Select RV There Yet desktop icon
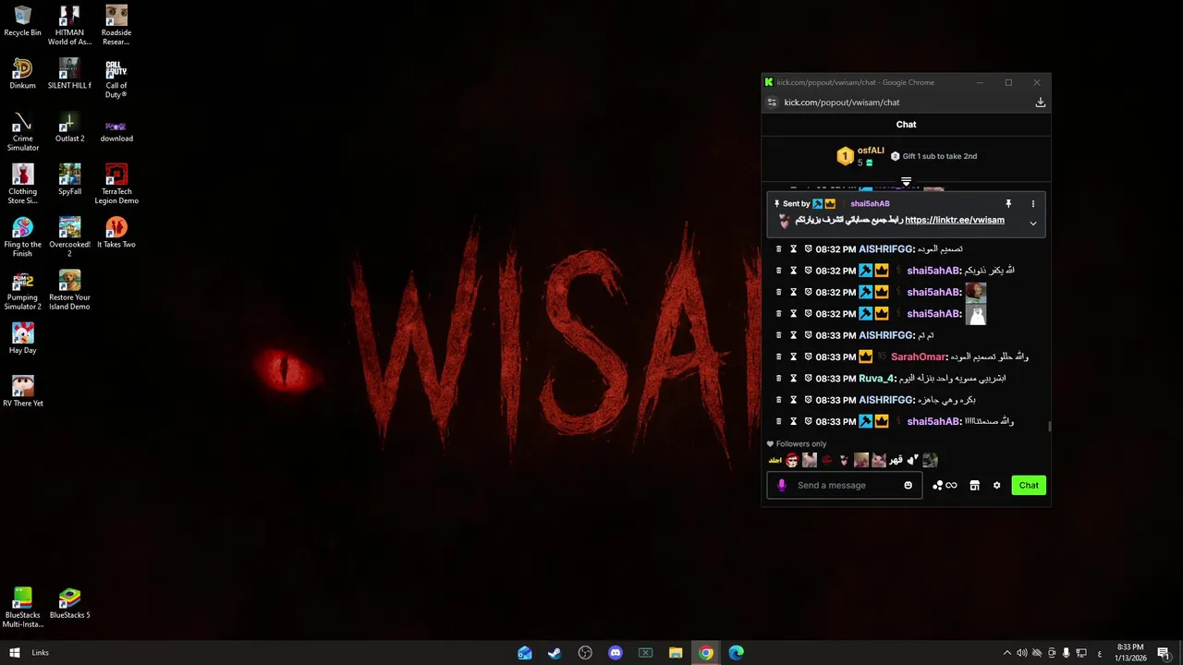Viewport: 1183px width, 665px height. tap(23, 392)
